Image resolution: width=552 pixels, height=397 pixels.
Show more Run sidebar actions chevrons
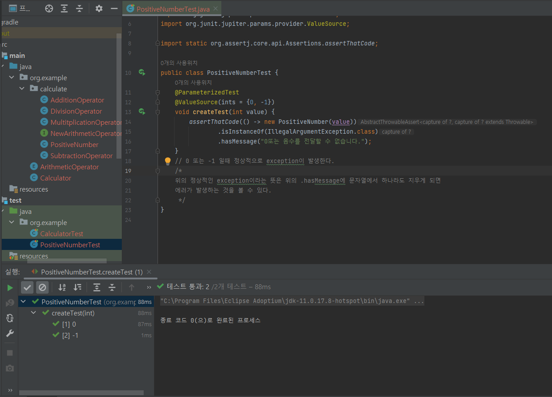point(10,390)
